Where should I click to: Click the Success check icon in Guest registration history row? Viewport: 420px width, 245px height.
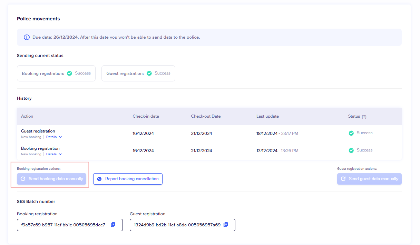[351, 133]
